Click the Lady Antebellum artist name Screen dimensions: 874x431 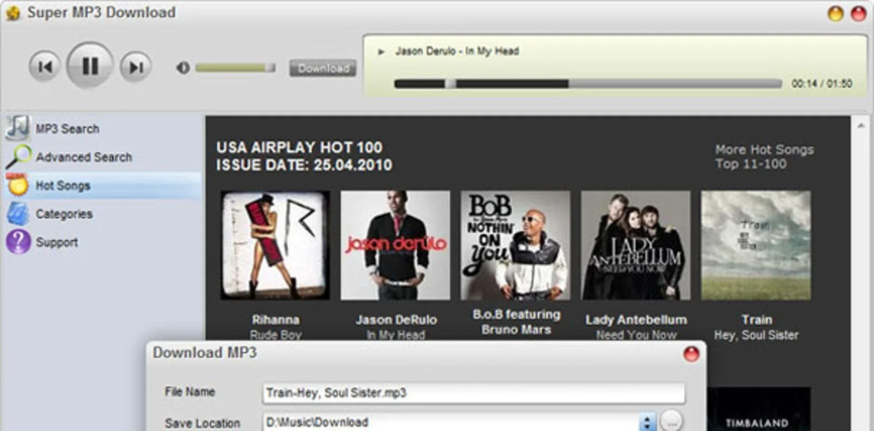(636, 319)
